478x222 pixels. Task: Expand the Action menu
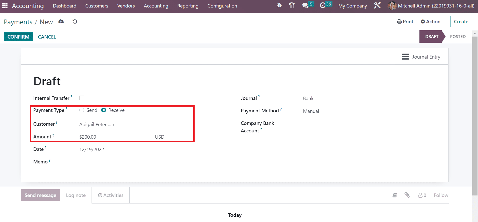[x=430, y=22]
